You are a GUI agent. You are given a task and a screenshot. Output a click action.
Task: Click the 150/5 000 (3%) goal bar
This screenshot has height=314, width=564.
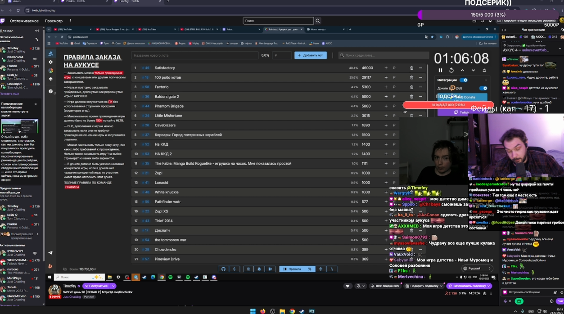pos(488,15)
